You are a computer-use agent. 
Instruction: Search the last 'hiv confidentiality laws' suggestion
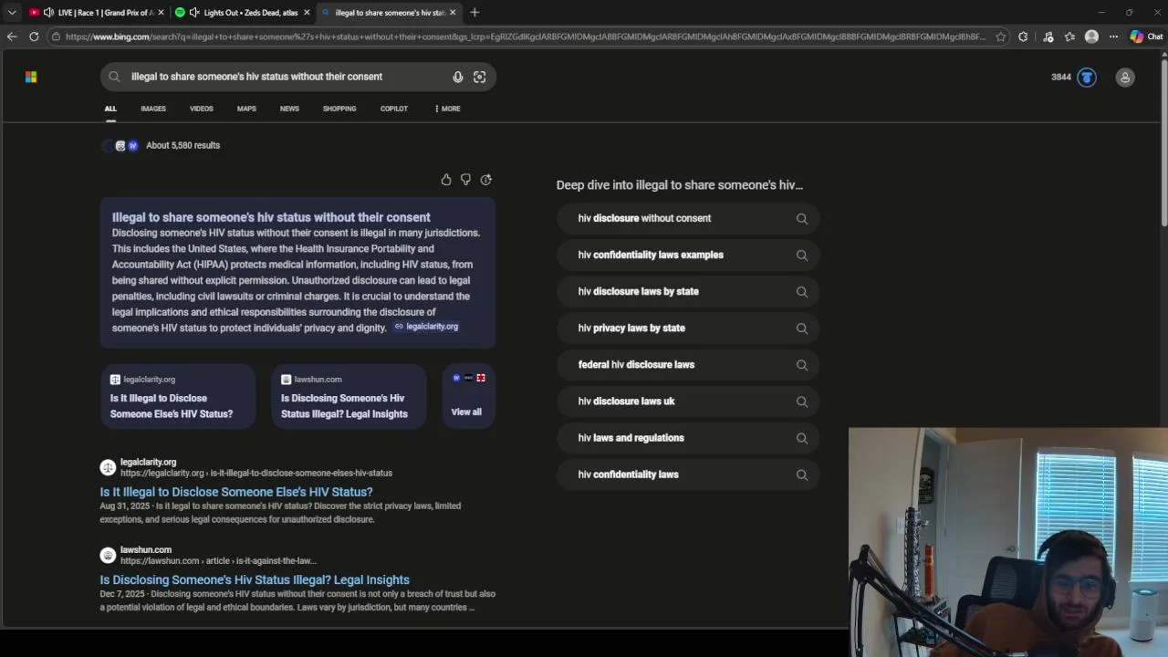click(688, 474)
